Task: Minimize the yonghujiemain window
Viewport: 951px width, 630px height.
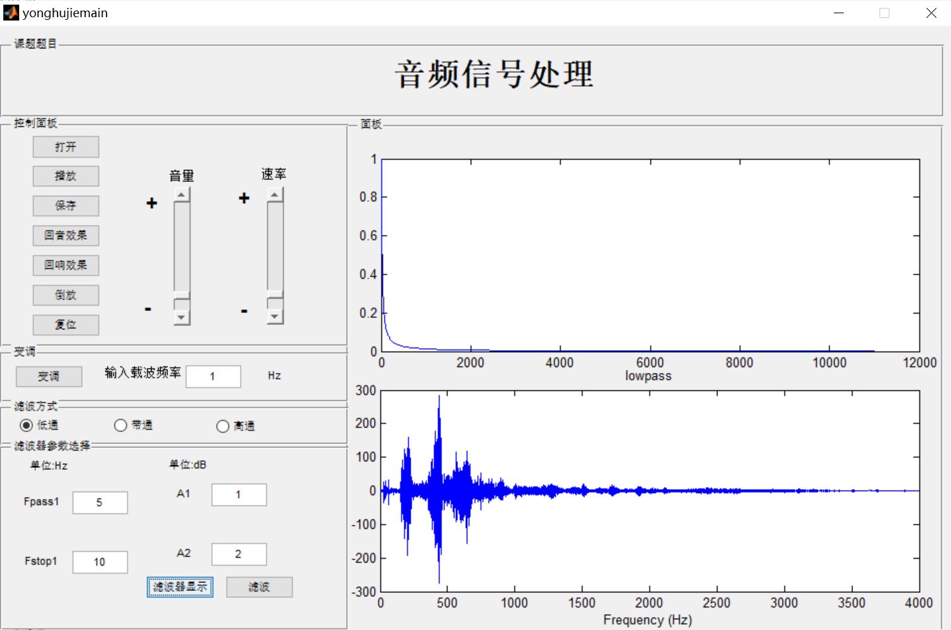Action: 838,13
